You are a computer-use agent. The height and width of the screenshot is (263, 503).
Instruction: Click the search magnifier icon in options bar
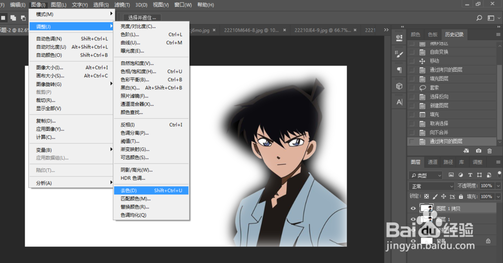click(x=479, y=18)
